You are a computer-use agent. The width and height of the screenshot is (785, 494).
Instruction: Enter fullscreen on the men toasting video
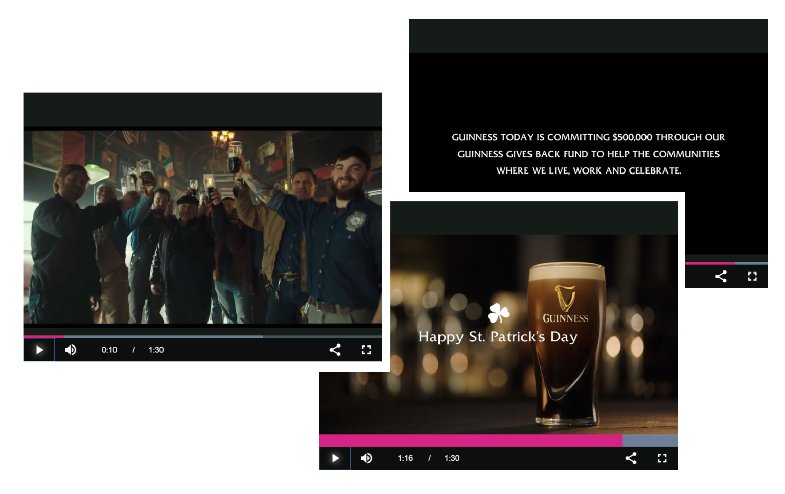[x=366, y=350]
